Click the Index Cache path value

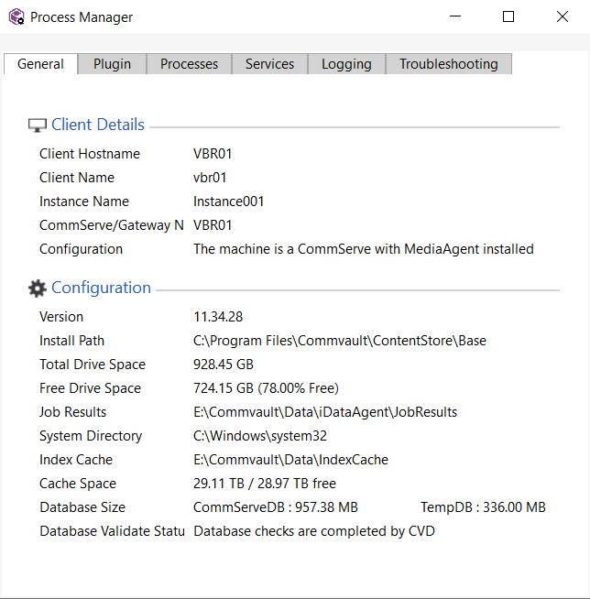pyautogui.click(x=290, y=460)
